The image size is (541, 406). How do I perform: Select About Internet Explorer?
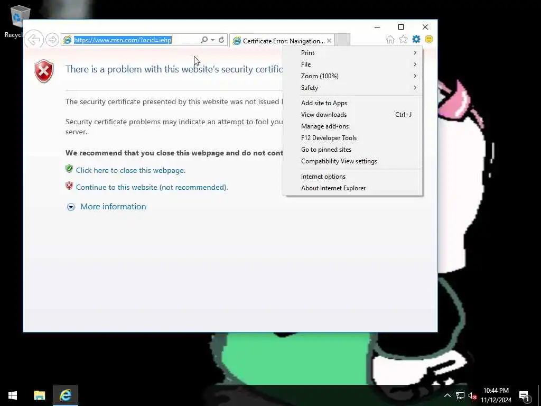point(352,188)
